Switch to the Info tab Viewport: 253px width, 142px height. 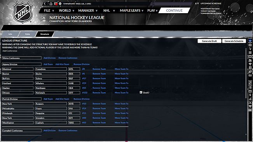(10, 34)
